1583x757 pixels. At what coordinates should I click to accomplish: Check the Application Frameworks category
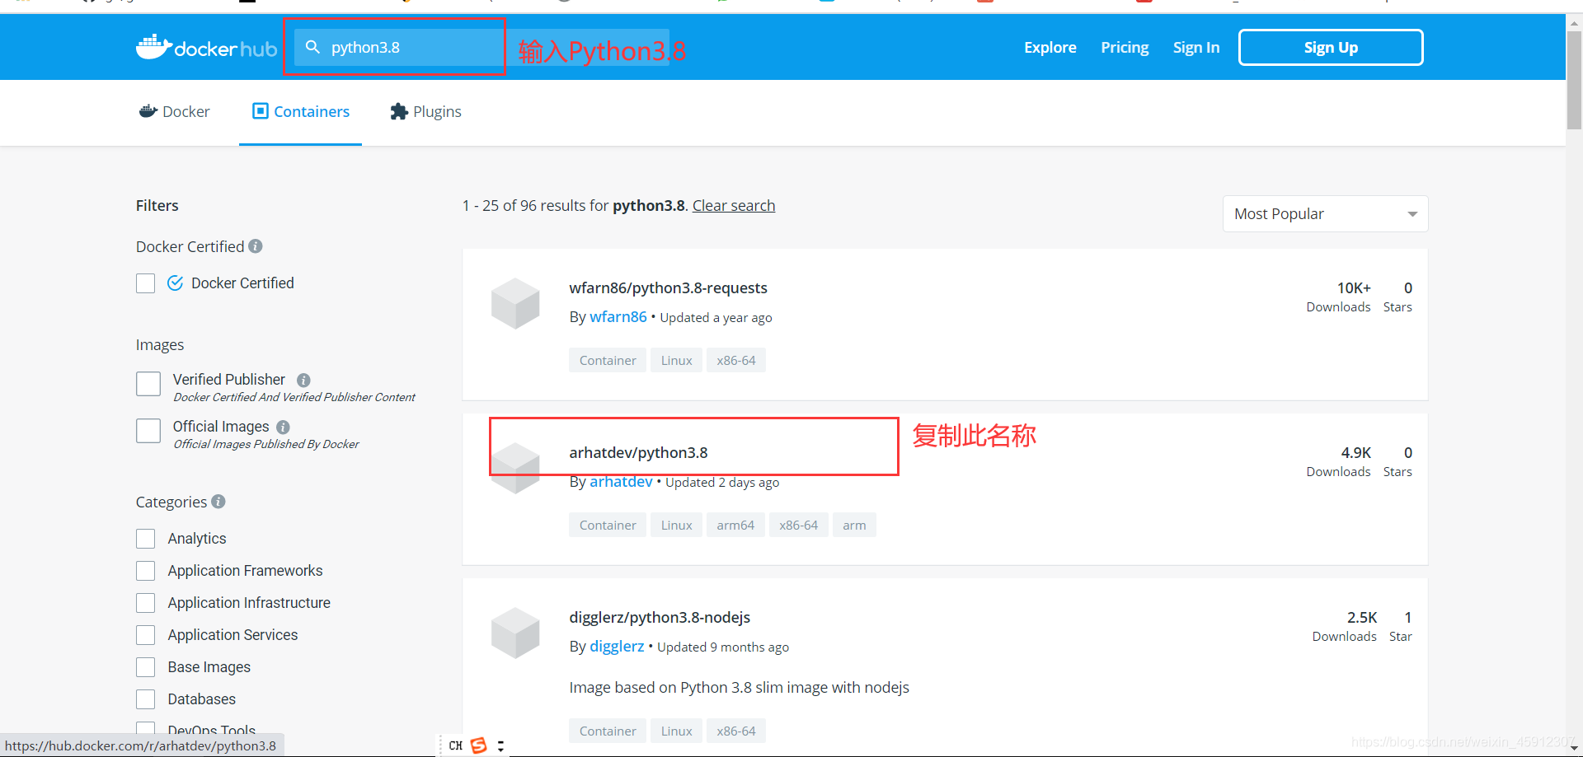tap(146, 571)
